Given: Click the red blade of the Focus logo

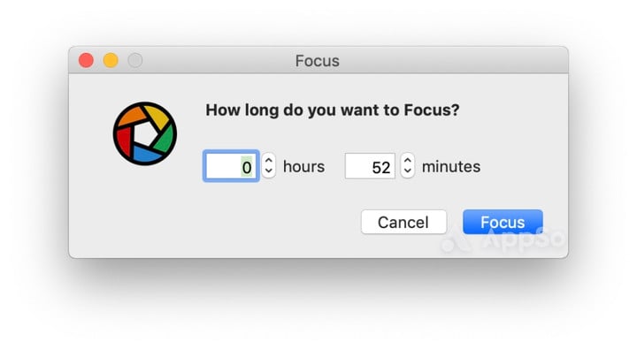Looking at the screenshot, I should point(125,140).
